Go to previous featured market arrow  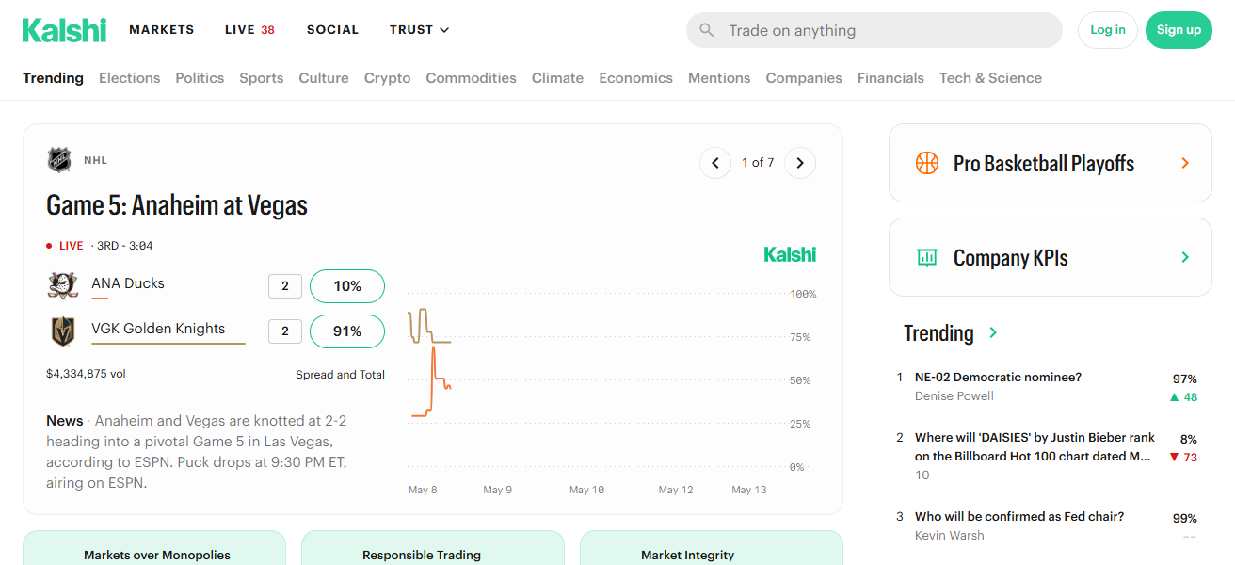715,163
